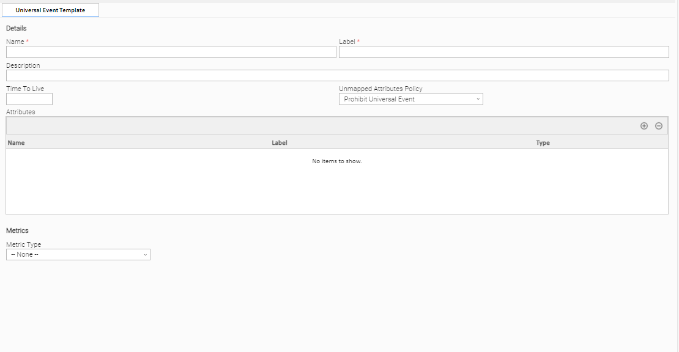Click the 'Metric Type' label text
Screen dimensions: 679x352
pos(23,244)
